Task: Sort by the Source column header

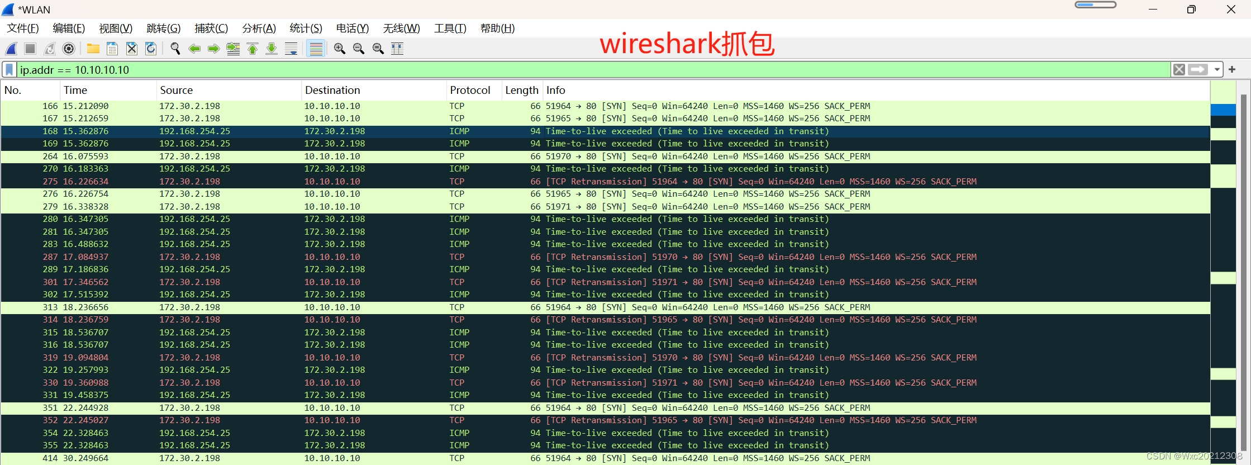Action: (229, 90)
